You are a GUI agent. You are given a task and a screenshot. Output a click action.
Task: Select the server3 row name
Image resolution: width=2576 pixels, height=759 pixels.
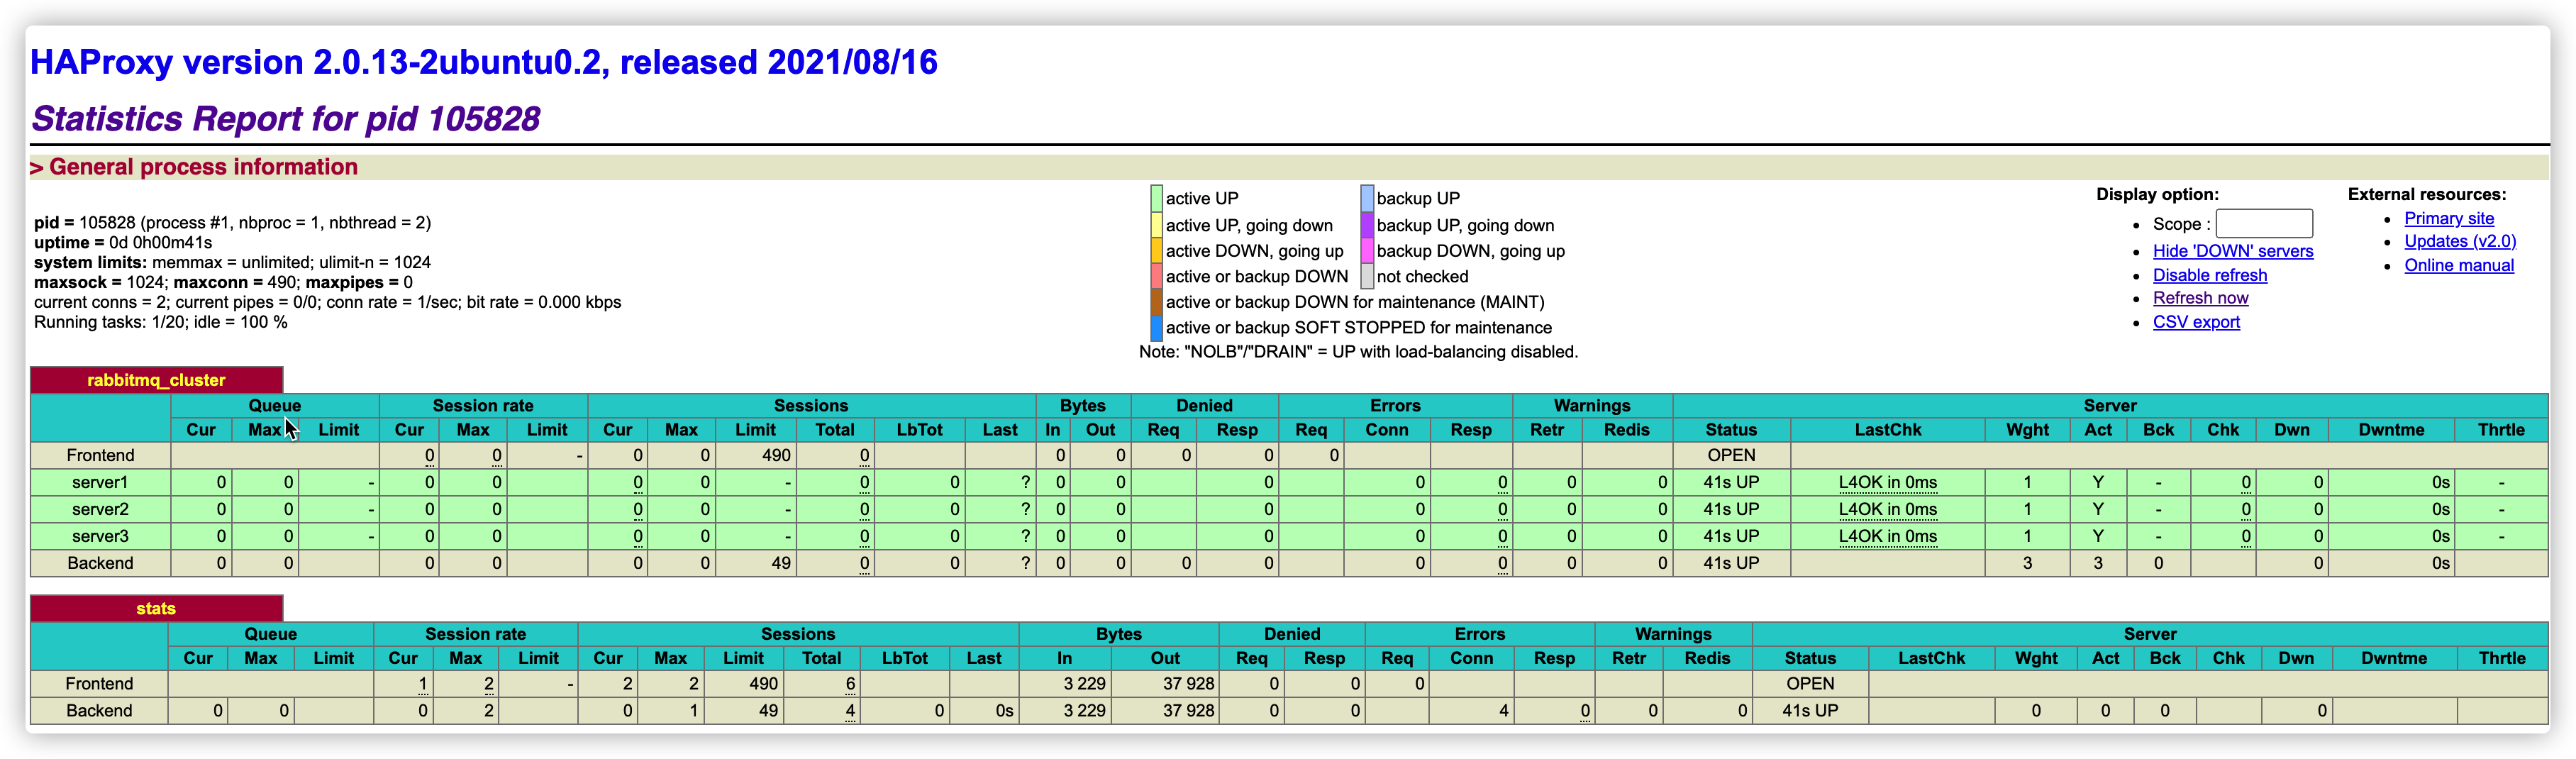100,536
